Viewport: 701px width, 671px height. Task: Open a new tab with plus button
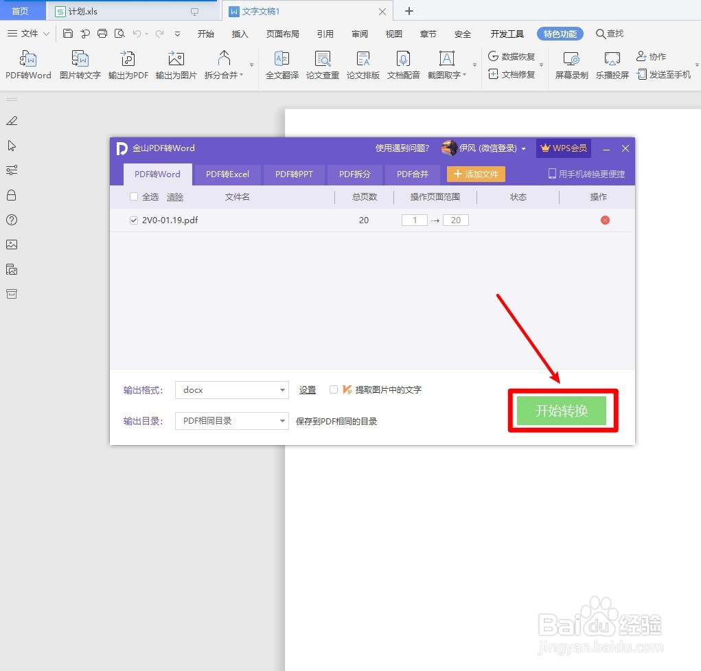coord(409,11)
